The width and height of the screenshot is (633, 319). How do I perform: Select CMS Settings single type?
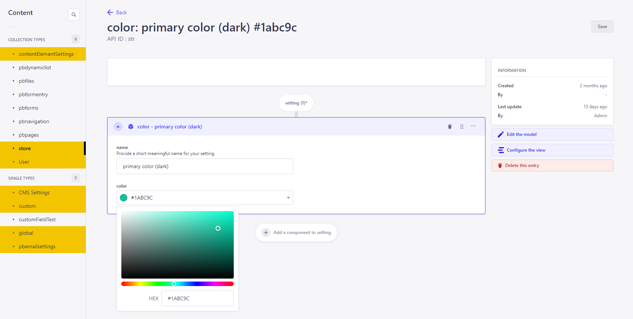point(34,192)
